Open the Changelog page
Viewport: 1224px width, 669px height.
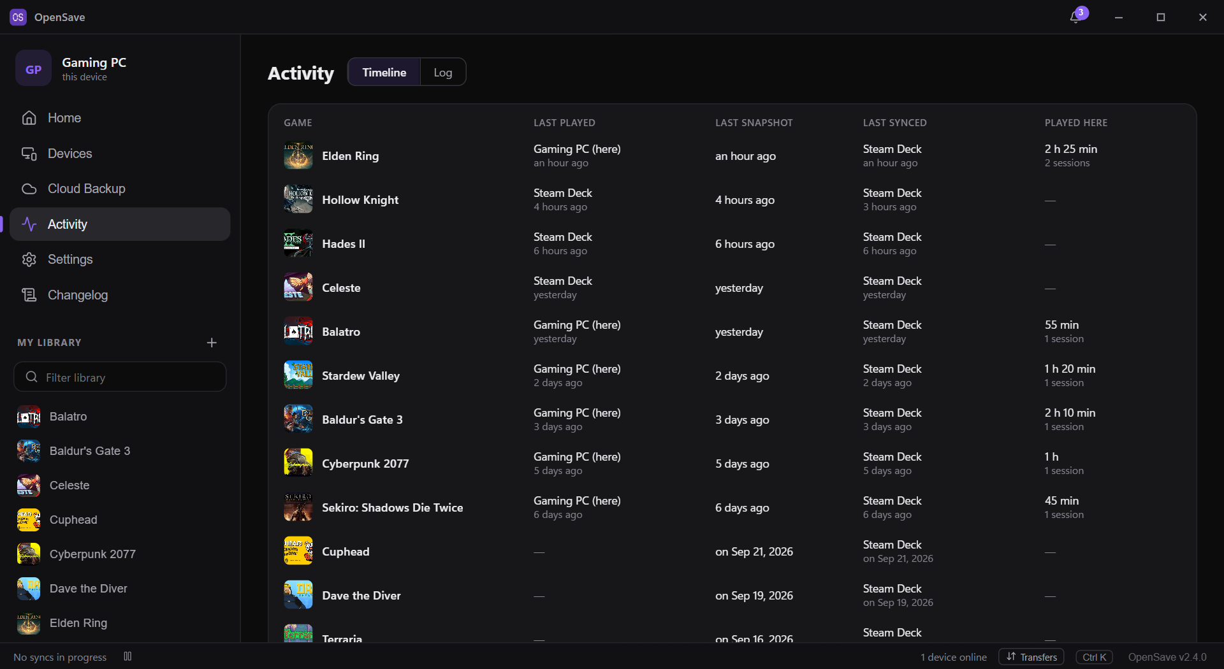point(120,295)
